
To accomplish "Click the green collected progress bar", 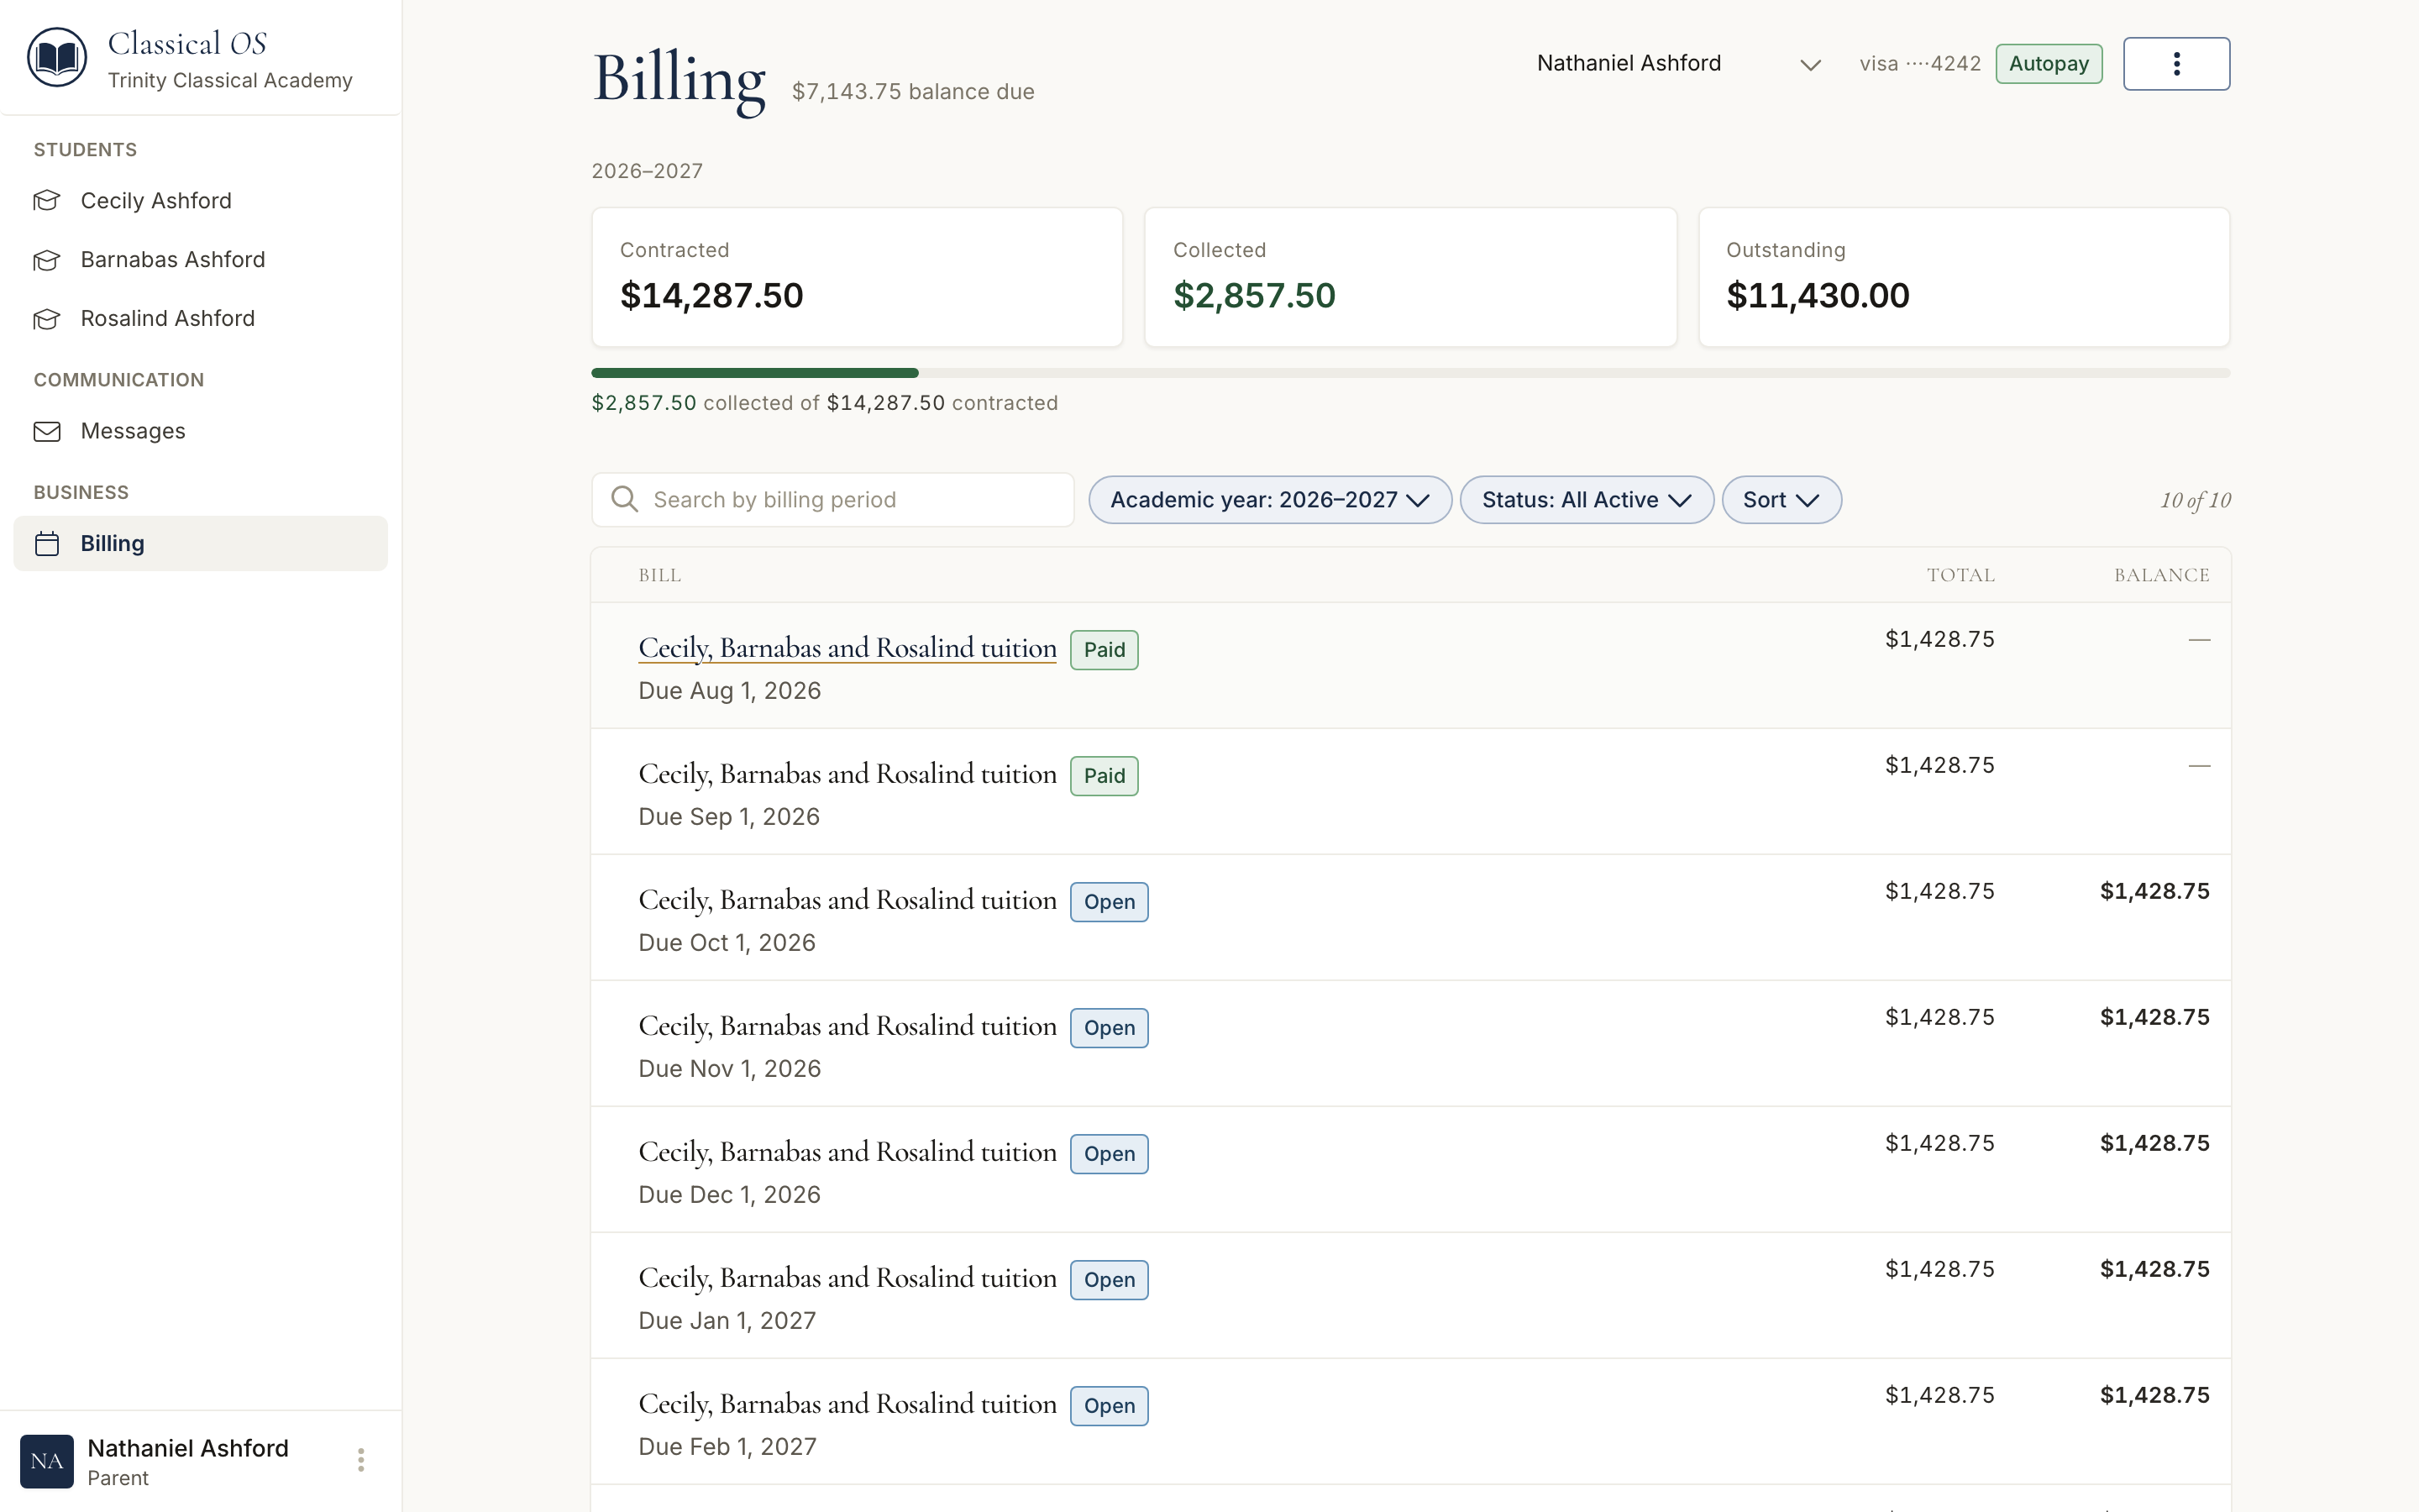I will [755, 373].
